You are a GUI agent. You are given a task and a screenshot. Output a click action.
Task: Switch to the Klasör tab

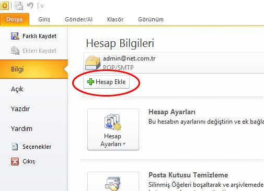pyautogui.click(x=115, y=19)
